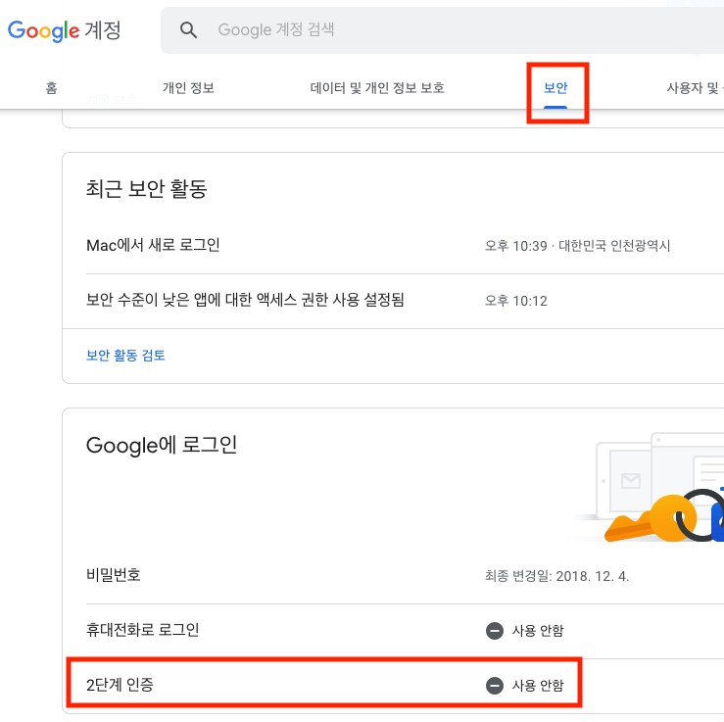Click the 오후 10:12 timestamp
This screenshot has width=724, height=722.
[515, 301]
